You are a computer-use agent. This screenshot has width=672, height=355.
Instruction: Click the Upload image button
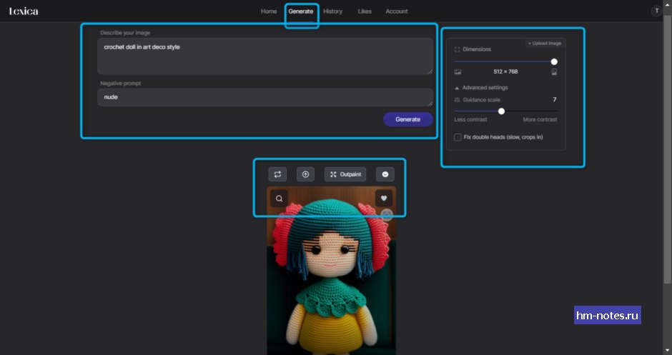coord(545,44)
